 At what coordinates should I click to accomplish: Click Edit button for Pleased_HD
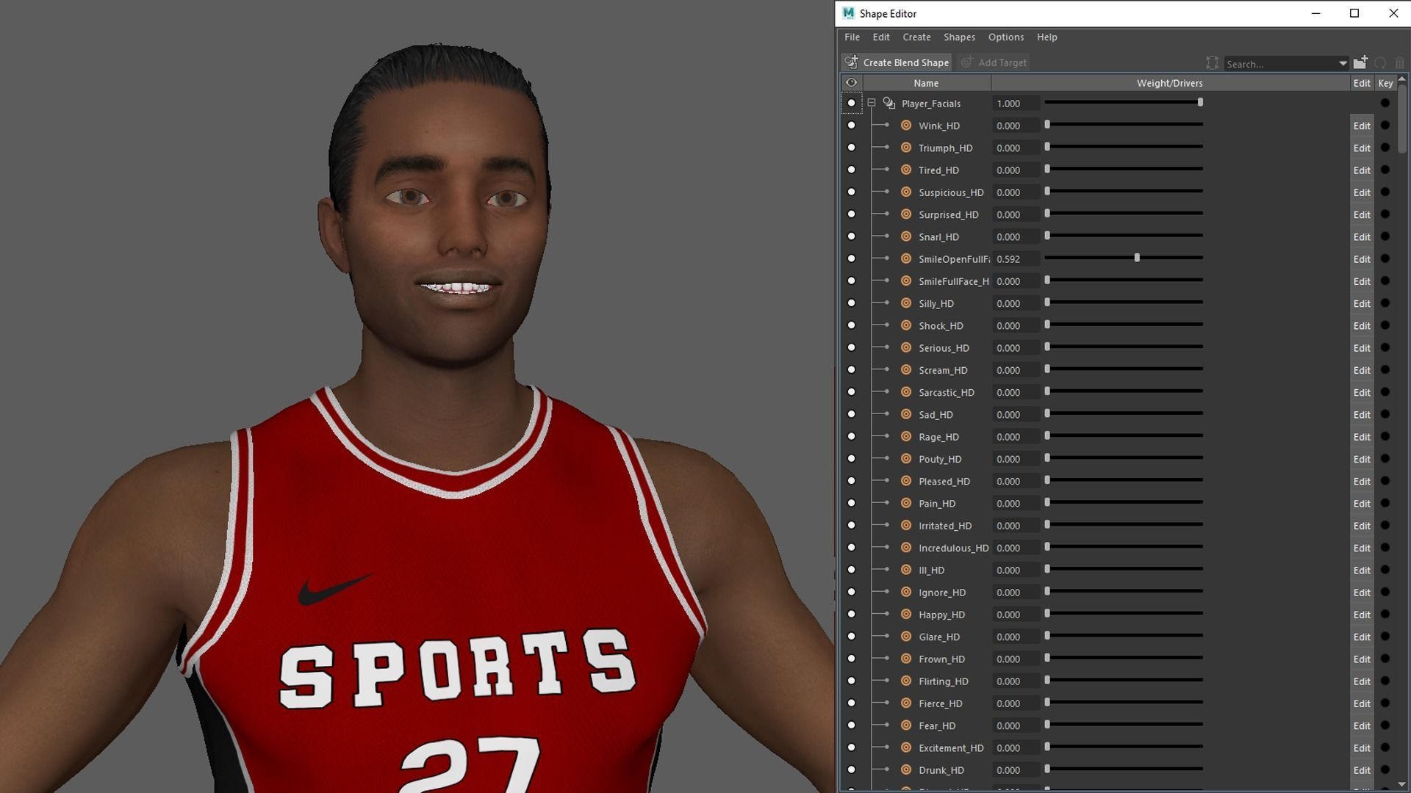[1362, 481]
